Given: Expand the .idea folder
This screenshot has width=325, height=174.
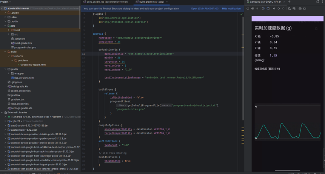Looking at the screenshot, I should coord(5,17).
